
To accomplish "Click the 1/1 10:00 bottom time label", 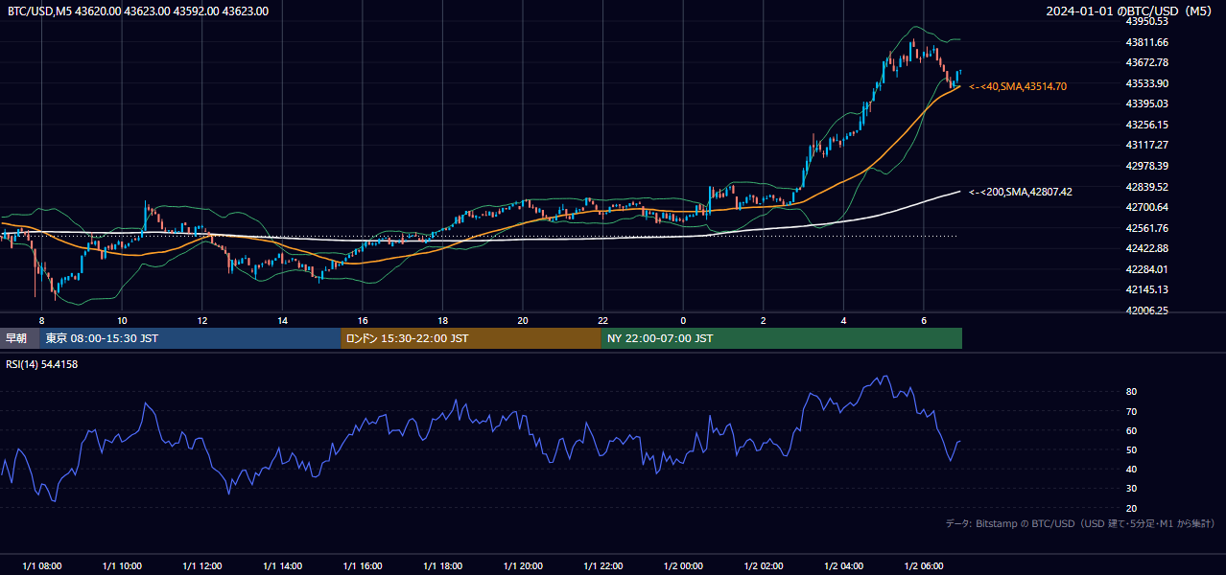I will pos(122,565).
